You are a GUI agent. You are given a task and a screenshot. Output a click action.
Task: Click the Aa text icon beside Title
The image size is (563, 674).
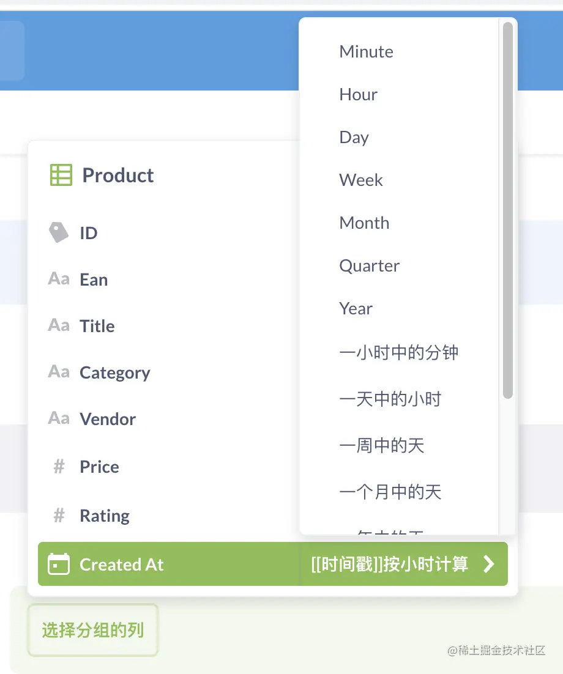[x=59, y=325]
